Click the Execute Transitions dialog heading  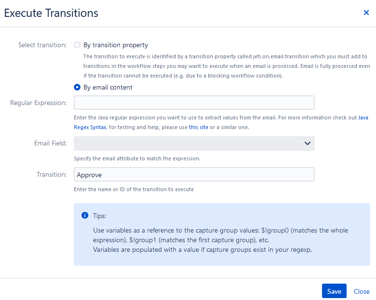click(51, 13)
